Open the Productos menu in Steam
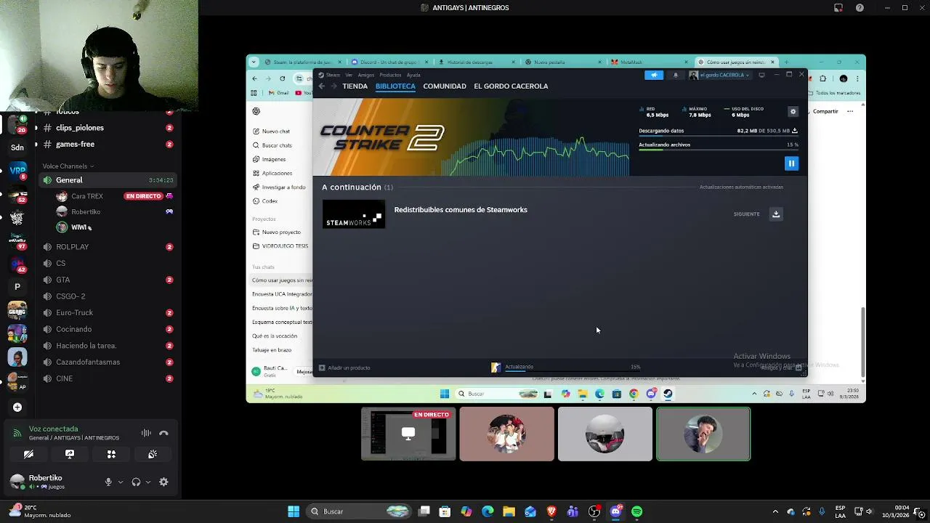This screenshot has height=523, width=930. 390,75
